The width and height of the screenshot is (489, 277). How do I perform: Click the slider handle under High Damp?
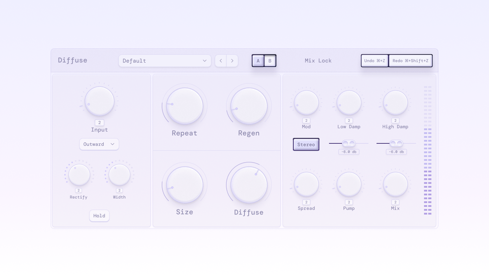point(396,143)
